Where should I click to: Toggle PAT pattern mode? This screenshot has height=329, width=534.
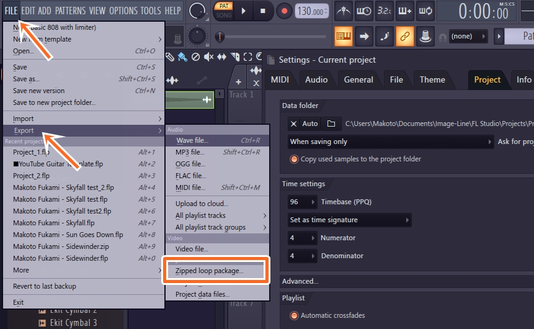(223, 6)
